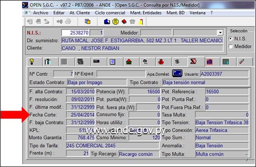Screen dimensions: 256x167
Task: Open the calculator table icon tab
Action: tap(225, 62)
